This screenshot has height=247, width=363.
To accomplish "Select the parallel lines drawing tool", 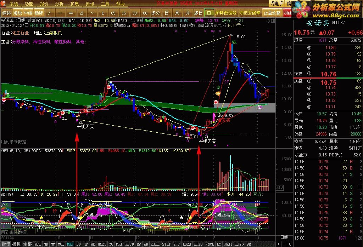I will pyautogui.click(x=71, y=13).
